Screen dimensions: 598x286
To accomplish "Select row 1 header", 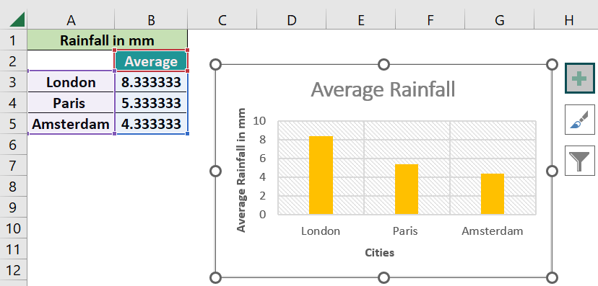I will coord(13,40).
